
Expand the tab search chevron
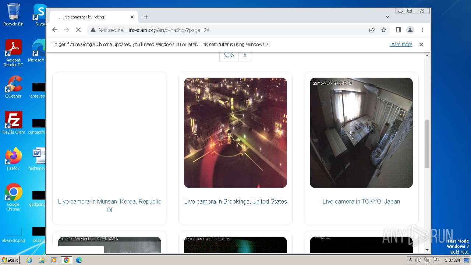click(387, 17)
